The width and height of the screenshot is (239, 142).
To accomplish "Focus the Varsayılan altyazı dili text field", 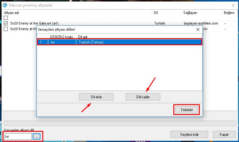I will pos(18,136).
